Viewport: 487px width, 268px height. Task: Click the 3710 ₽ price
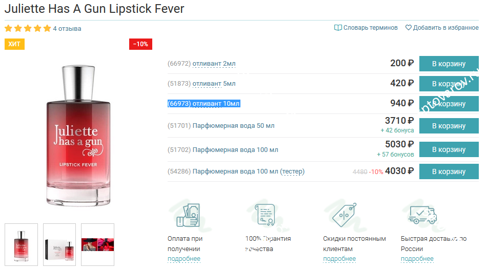tap(399, 120)
